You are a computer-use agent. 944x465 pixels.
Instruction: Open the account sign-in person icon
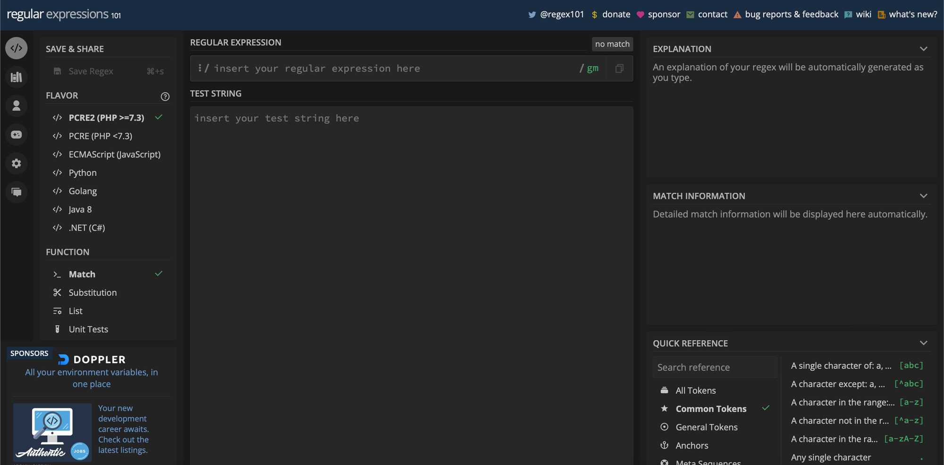(x=16, y=106)
